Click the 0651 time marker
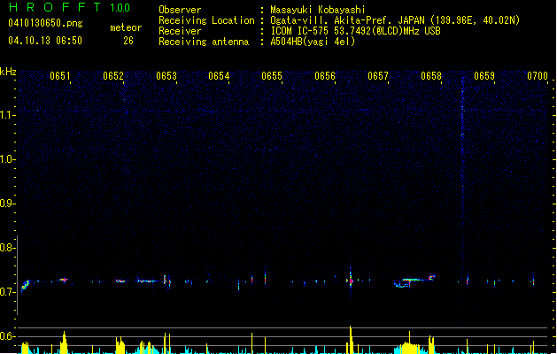 pos(60,76)
